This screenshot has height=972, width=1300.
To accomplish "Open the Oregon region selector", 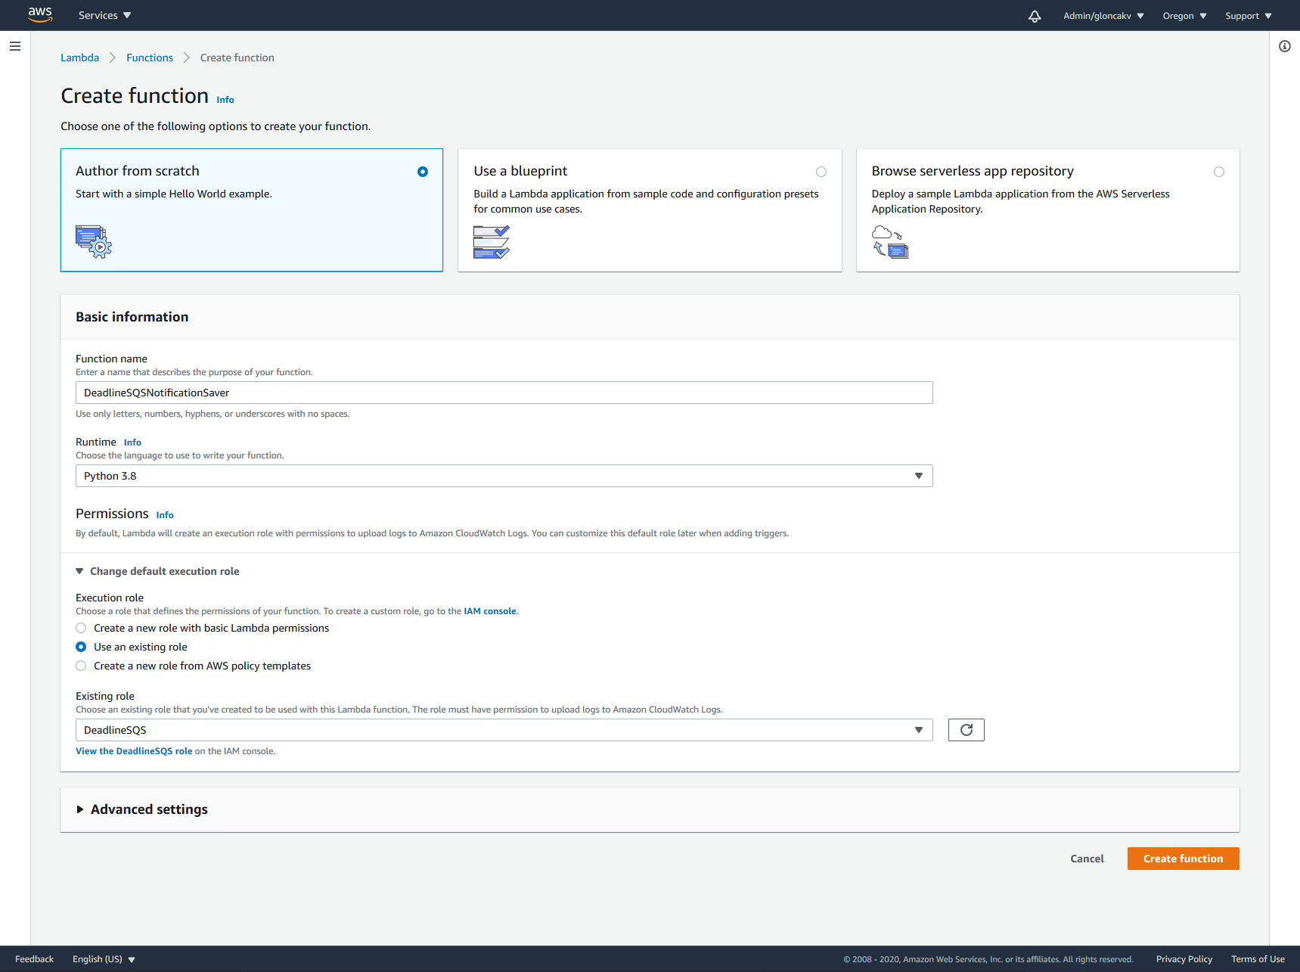I will pyautogui.click(x=1185, y=16).
